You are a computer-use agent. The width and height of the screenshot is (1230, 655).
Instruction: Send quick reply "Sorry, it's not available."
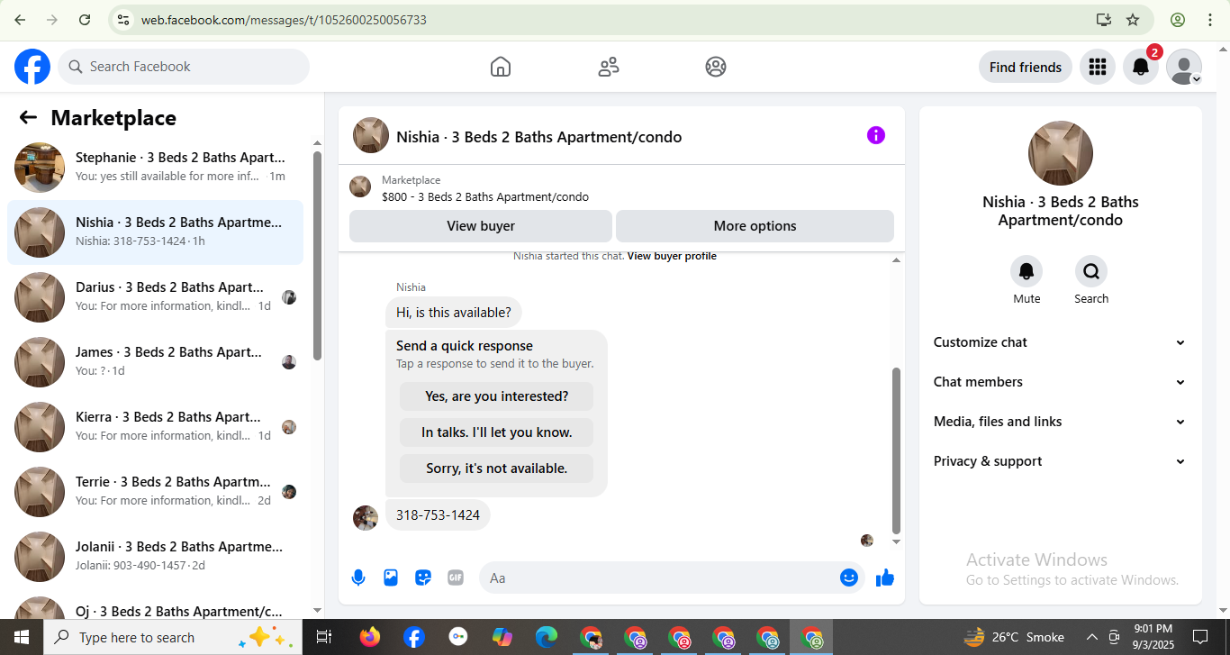click(497, 469)
